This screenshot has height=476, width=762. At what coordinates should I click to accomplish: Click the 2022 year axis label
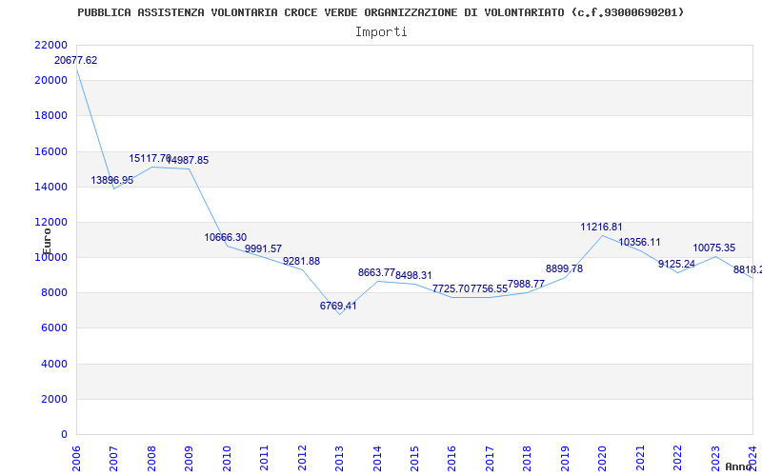pyautogui.click(x=677, y=458)
